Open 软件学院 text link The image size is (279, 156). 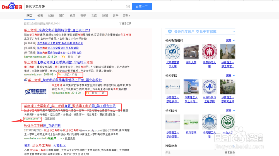(x=191, y=133)
